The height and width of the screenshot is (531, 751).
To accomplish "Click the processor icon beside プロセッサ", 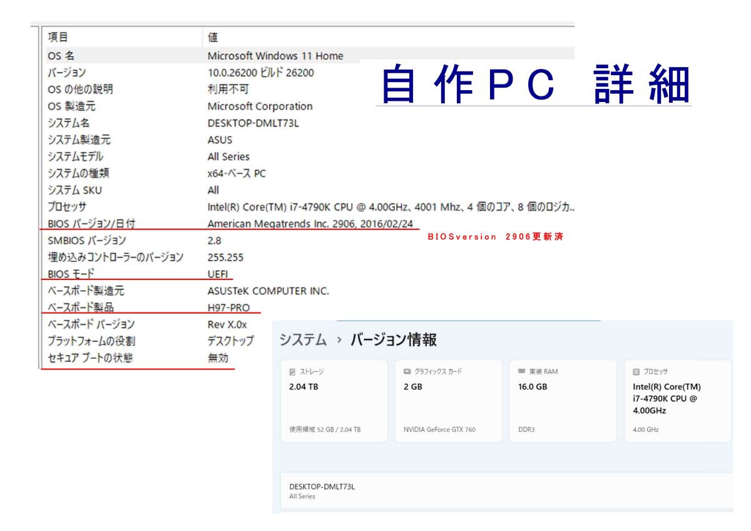I will (636, 371).
